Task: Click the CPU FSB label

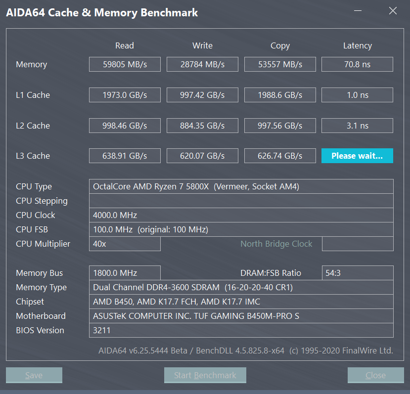Action: [x=32, y=229]
